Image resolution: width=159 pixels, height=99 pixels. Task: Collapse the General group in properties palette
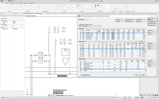[2, 20]
